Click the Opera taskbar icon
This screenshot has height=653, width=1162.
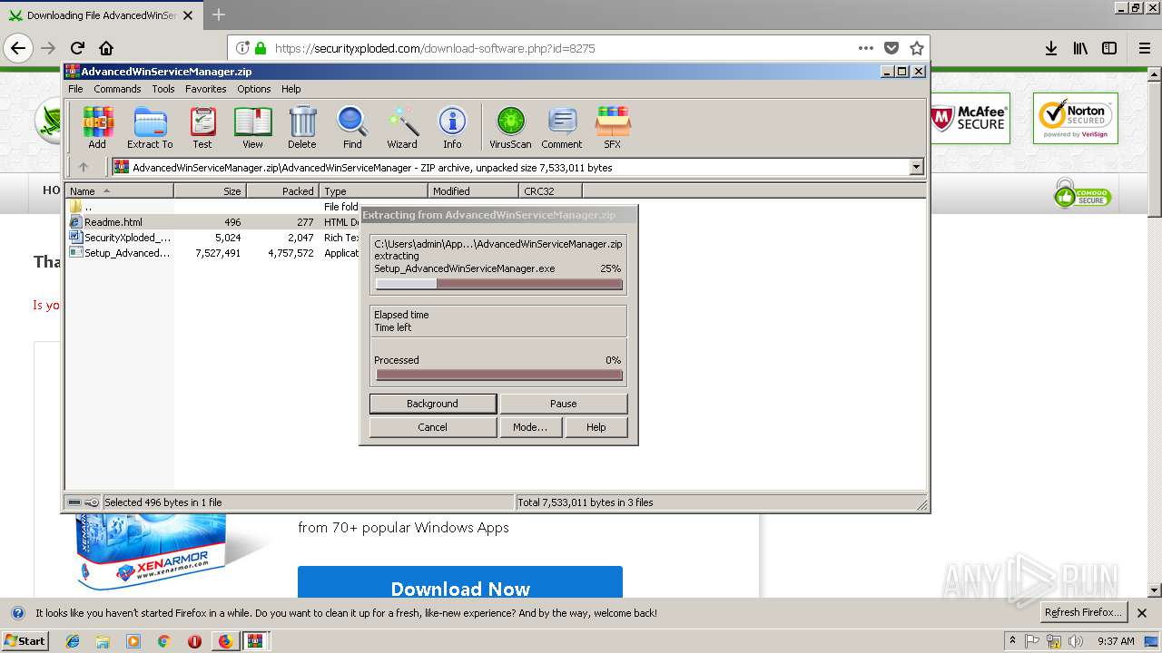coord(194,641)
